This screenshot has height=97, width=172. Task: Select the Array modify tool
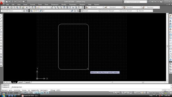[x=170, y=26]
